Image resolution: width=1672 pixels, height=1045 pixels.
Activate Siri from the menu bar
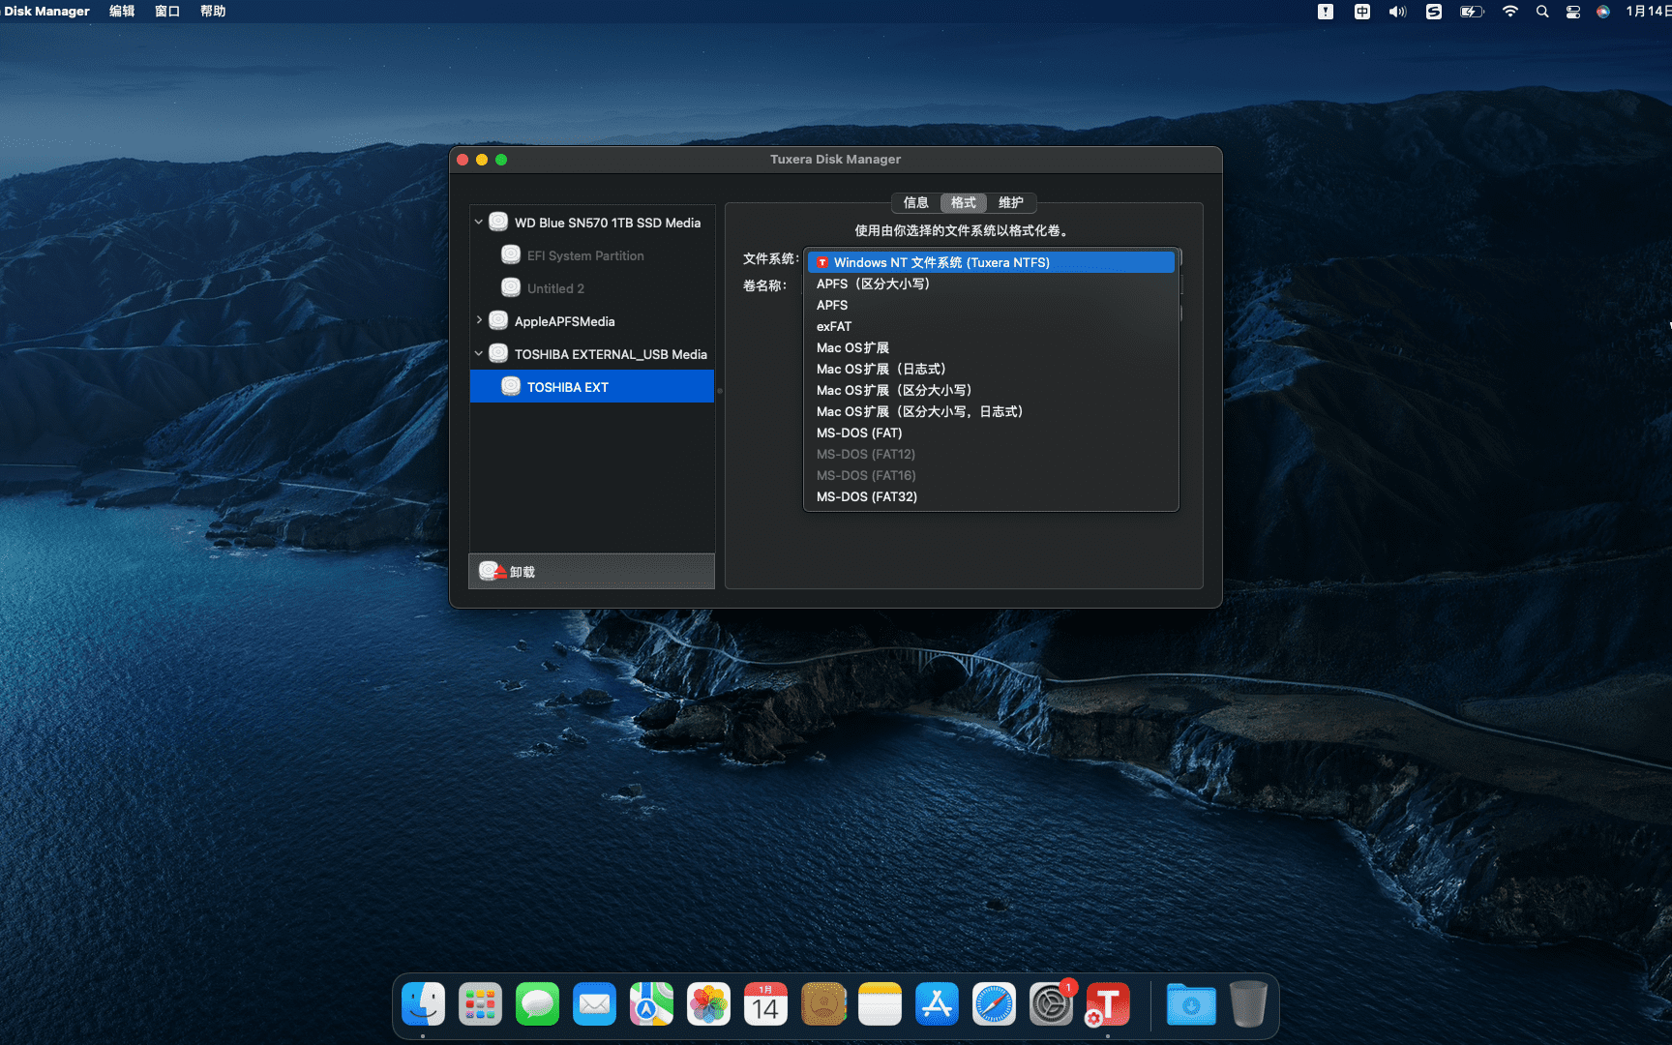(x=1603, y=12)
